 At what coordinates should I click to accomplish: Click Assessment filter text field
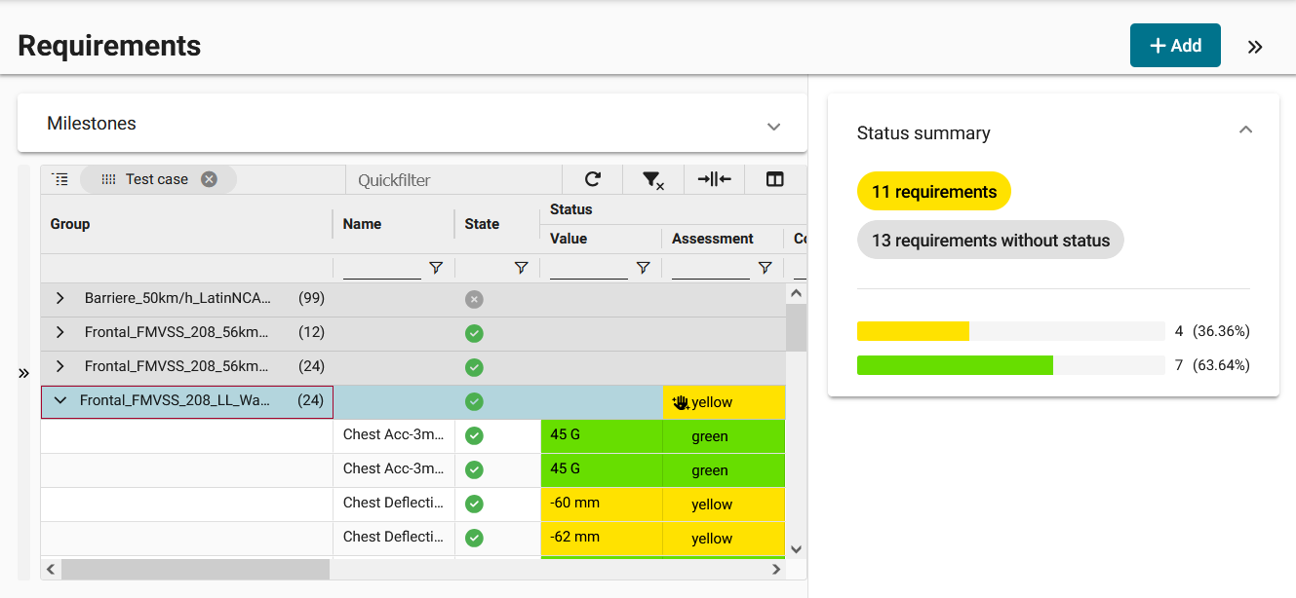pyautogui.click(x=711, y=268)
